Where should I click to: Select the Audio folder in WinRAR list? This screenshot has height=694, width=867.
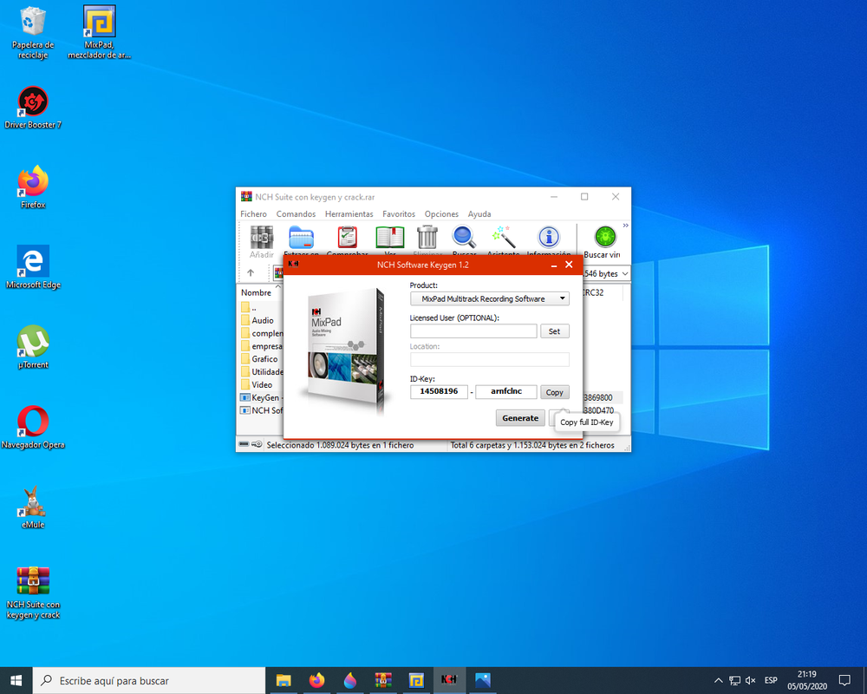262,320
